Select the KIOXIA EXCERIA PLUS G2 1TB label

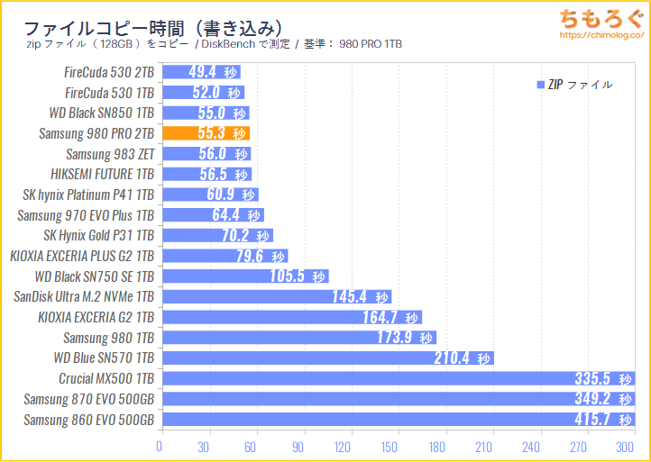point(83,256)
